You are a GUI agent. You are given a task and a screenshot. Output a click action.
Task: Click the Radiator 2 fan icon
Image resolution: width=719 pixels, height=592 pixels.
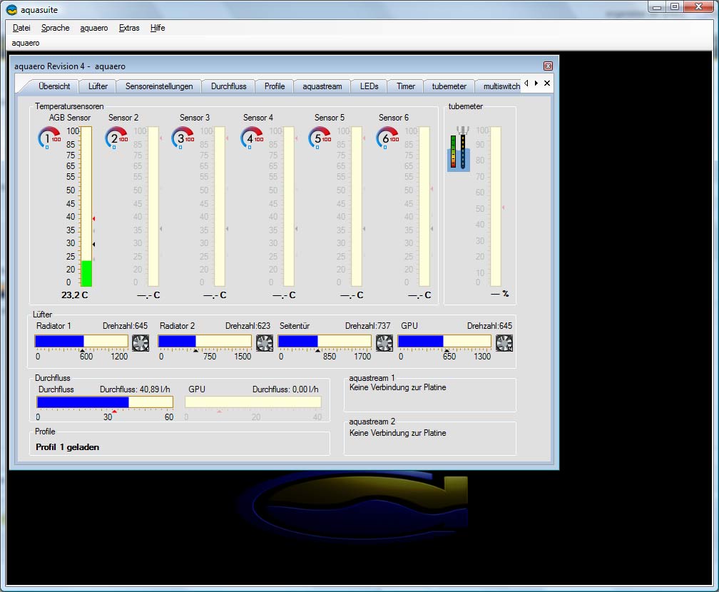tap(265, 343)
